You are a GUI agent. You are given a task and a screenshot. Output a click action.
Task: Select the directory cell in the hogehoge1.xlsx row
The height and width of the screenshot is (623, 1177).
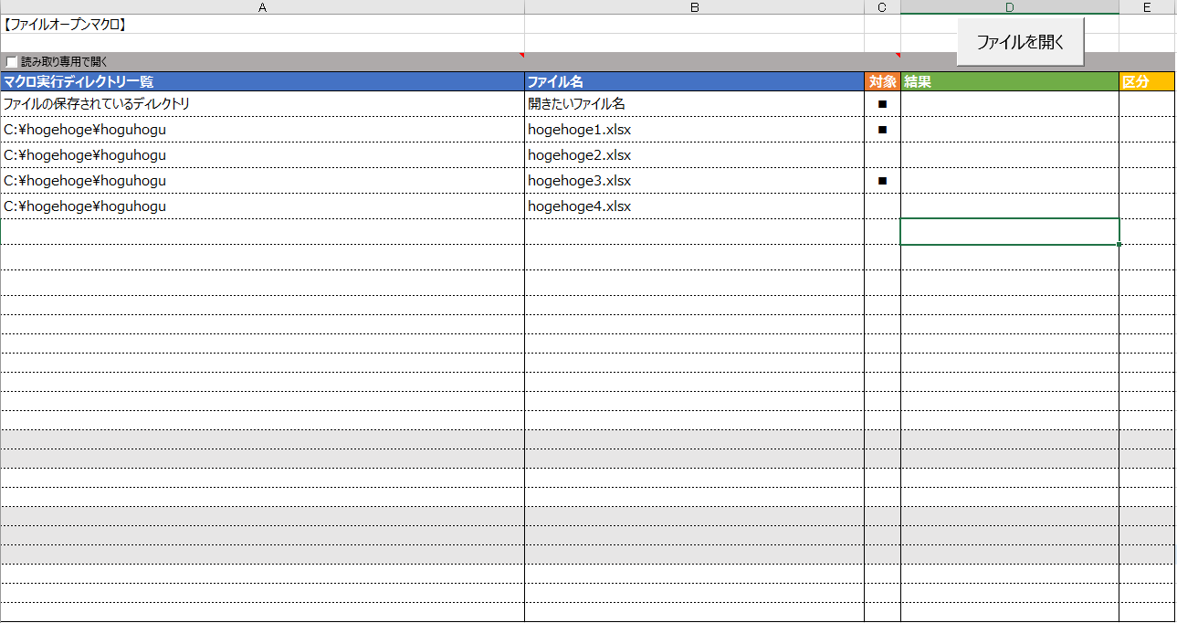click(x=262, y=130)
